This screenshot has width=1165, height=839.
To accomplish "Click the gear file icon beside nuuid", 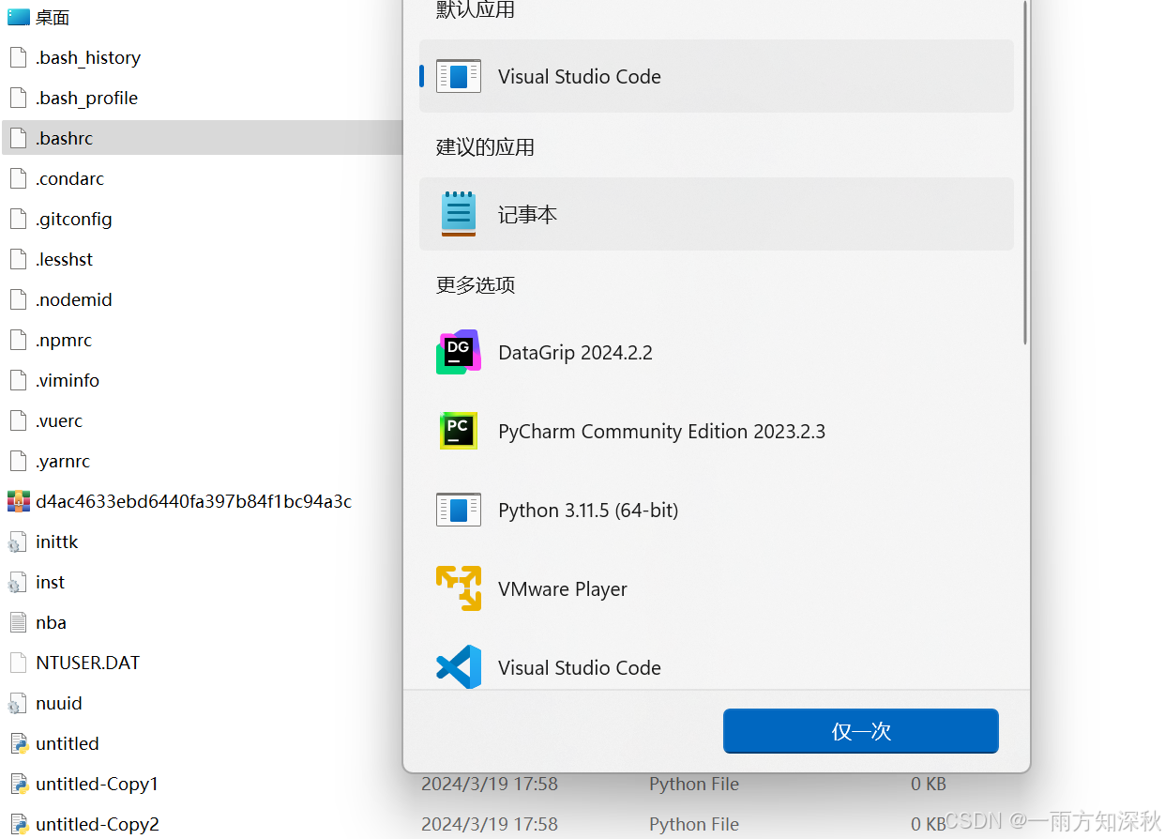I will tap(18, 704).
